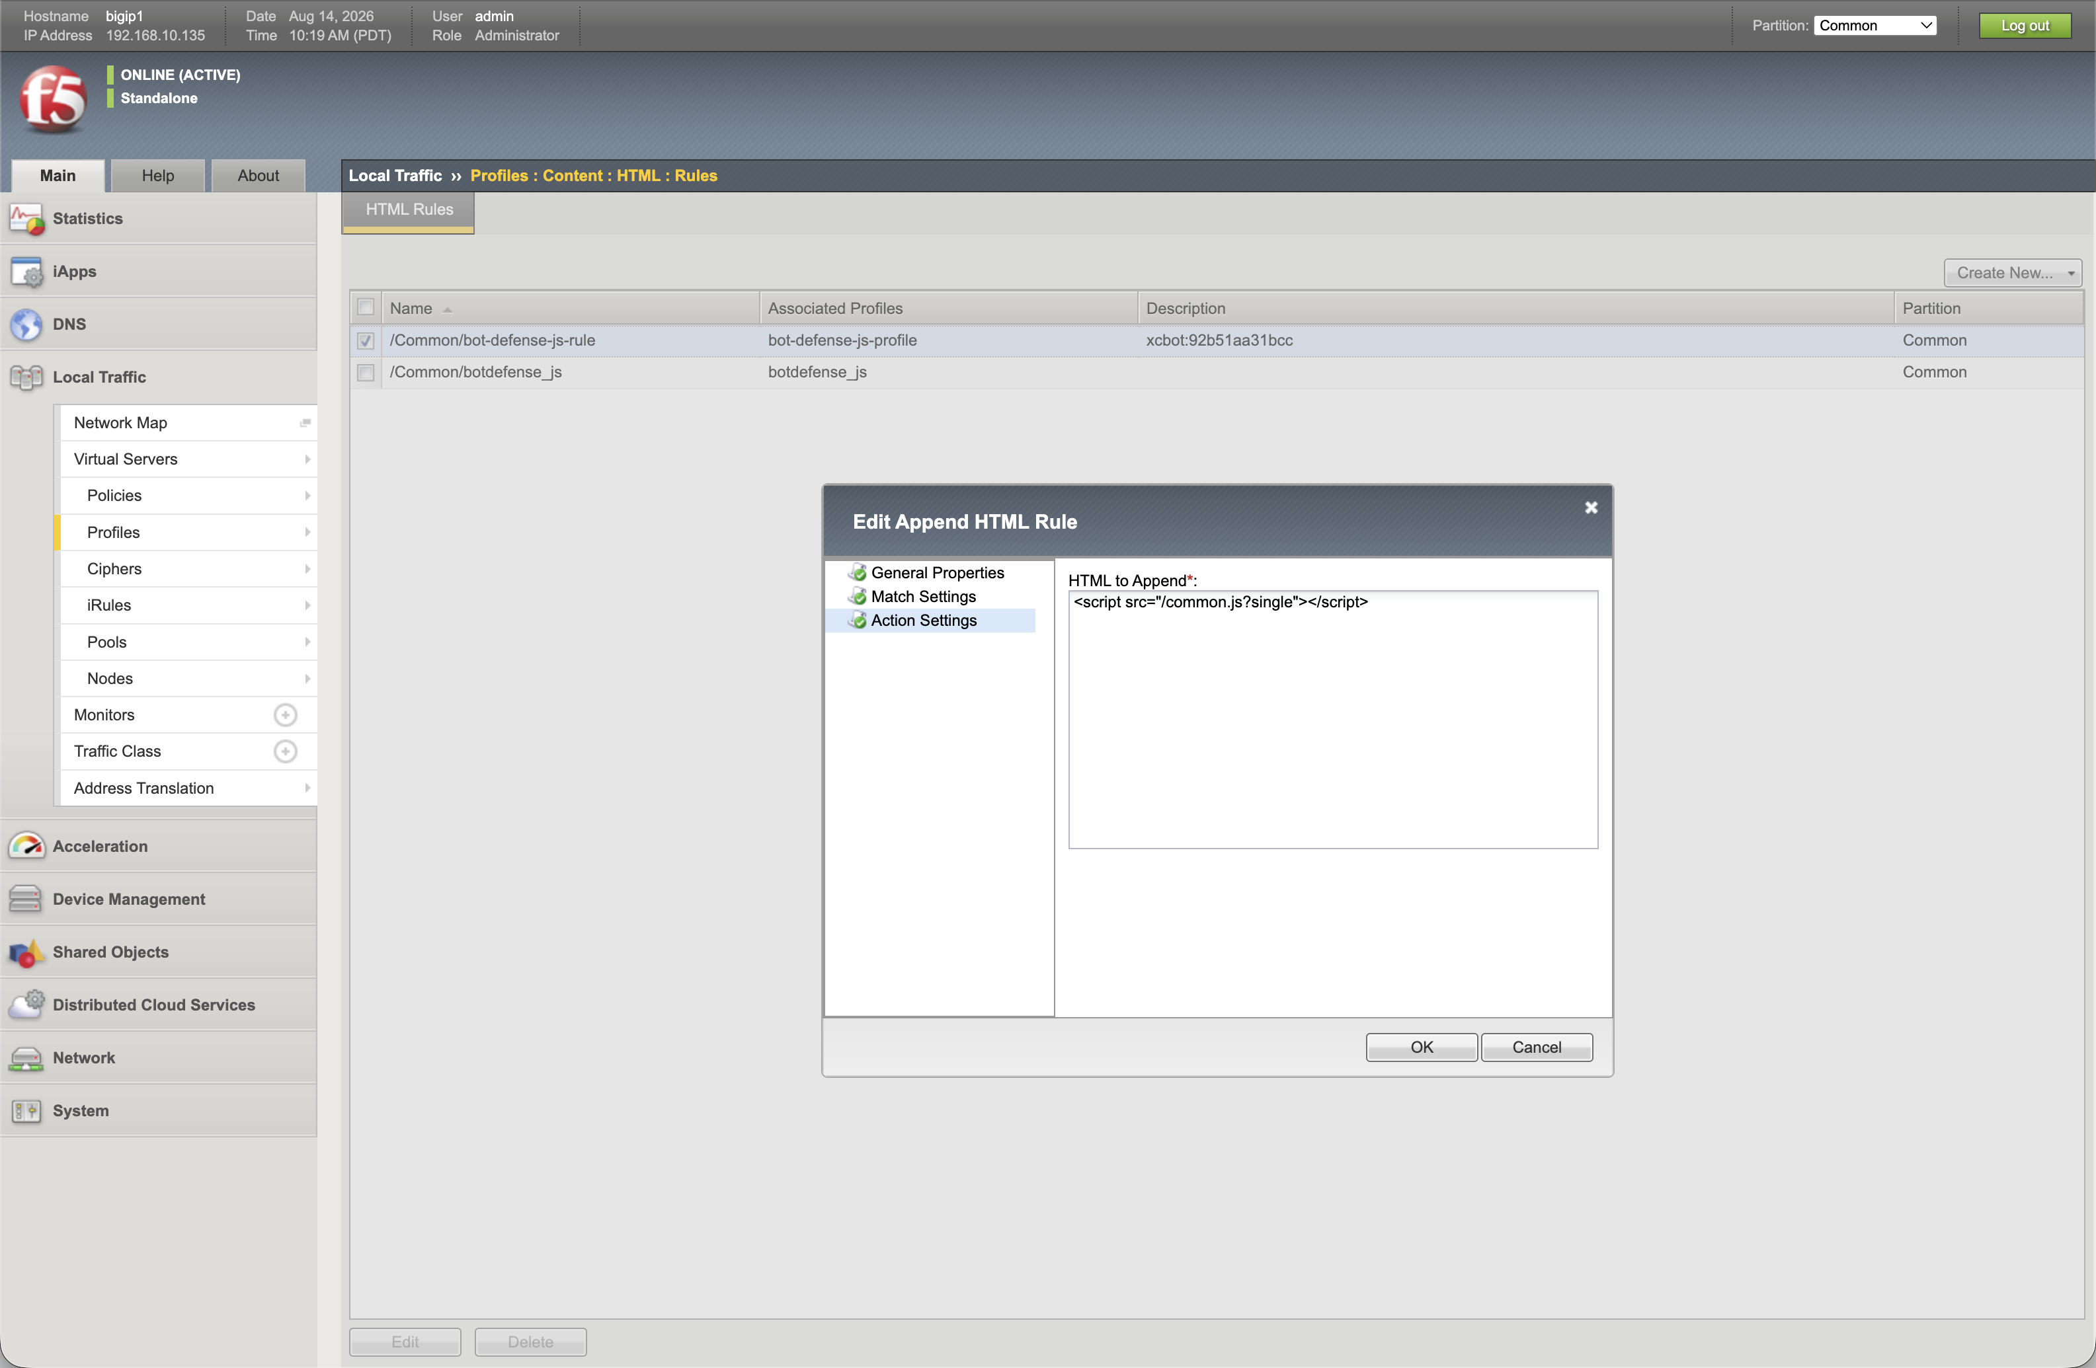Open Shared Objects via its shapes icon
The image size is (2096, 1368).
point(26,952)
